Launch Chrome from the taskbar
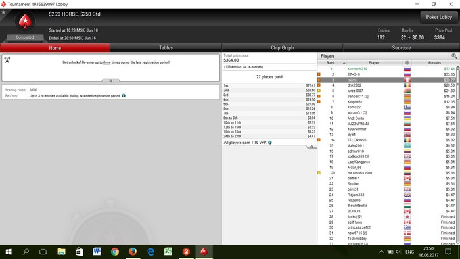 115,252
